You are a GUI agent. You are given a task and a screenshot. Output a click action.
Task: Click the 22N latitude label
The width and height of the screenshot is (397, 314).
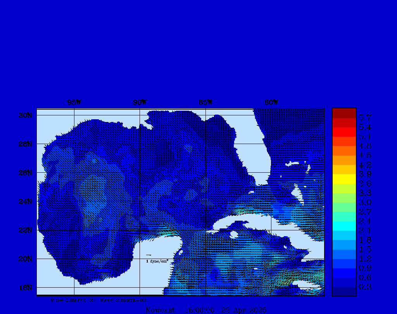pyautogui.click(x=25, y=230)
